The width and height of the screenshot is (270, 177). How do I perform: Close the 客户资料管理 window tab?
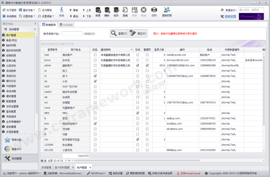(73, 167)
